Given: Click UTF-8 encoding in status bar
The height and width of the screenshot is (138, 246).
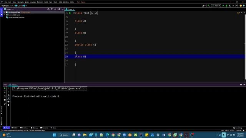Looking at the screenshot, I should (232, 130).
